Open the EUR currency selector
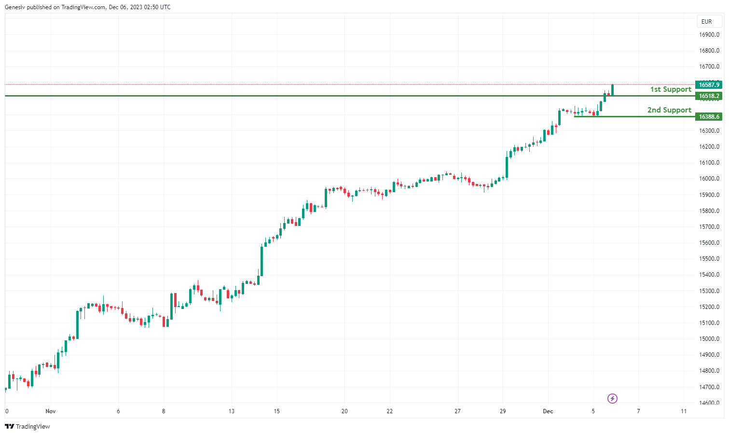This screenshot has height=435, width=729. tap(706, 22)
